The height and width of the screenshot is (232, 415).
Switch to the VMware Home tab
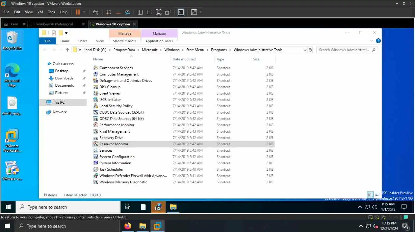pyautogui.click(x=11, y=24)
